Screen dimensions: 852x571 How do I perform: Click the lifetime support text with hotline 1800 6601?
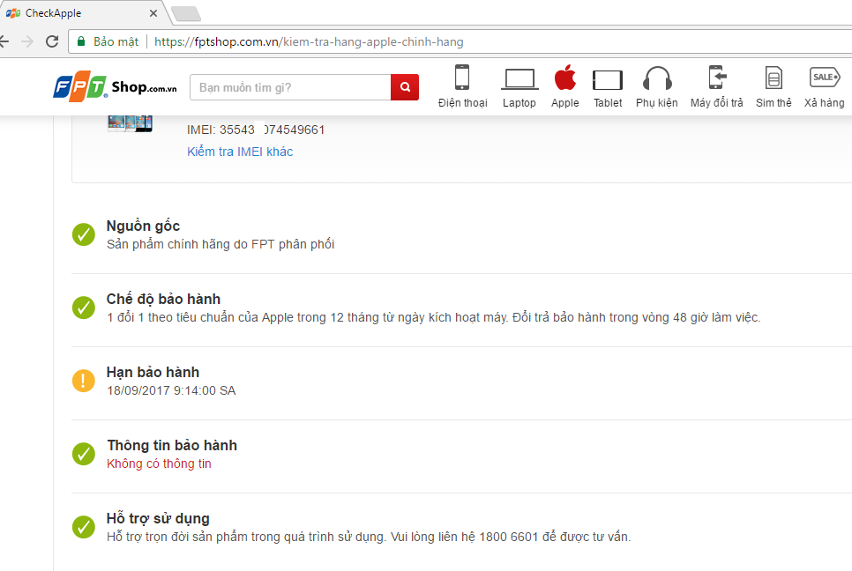(x=369, y=537)
